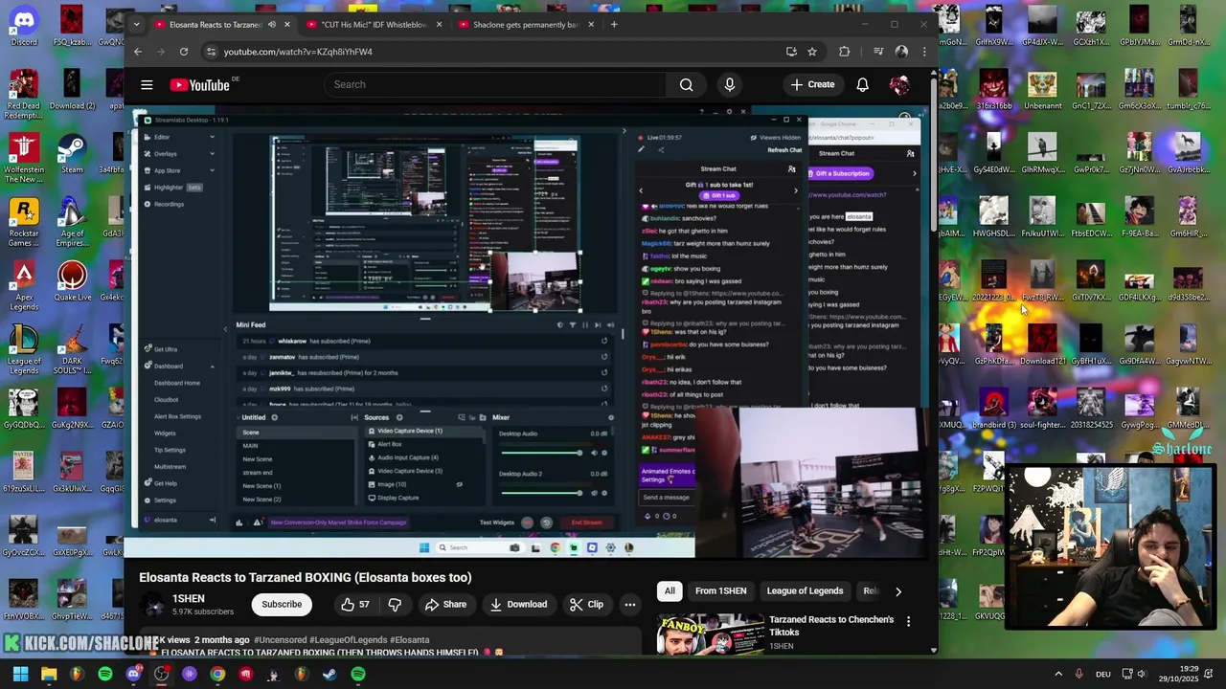
Task: Open YouTube hamburger guide menu
Action: pyautogui.click(x=147, y=85)
